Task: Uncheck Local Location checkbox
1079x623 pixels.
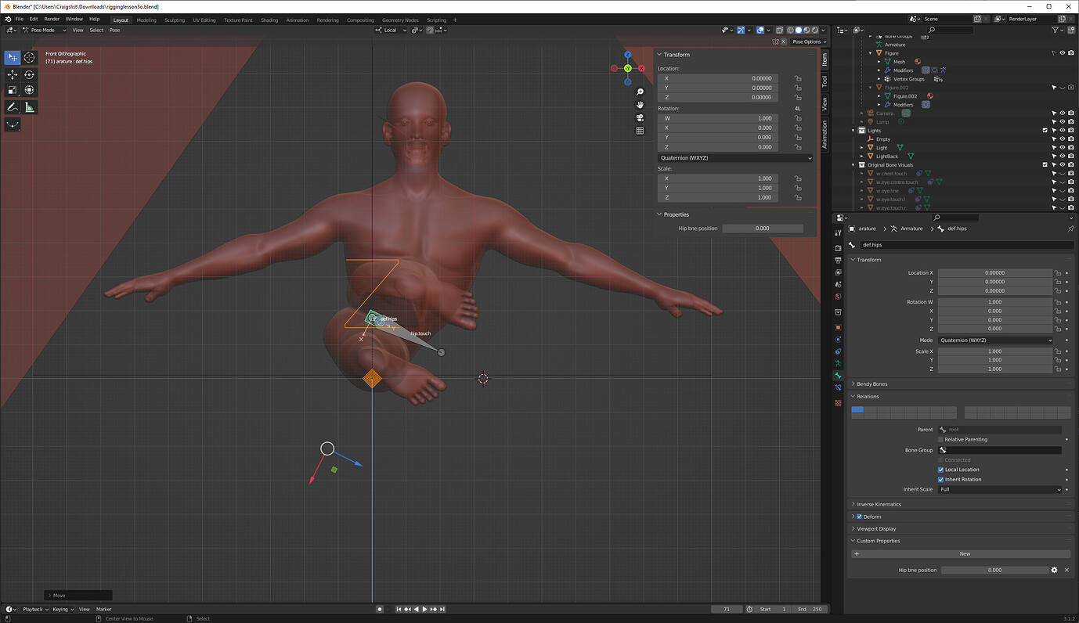Action: coord(940,470)
